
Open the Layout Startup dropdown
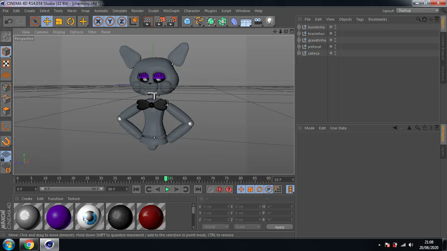click(x=418, y=11)
